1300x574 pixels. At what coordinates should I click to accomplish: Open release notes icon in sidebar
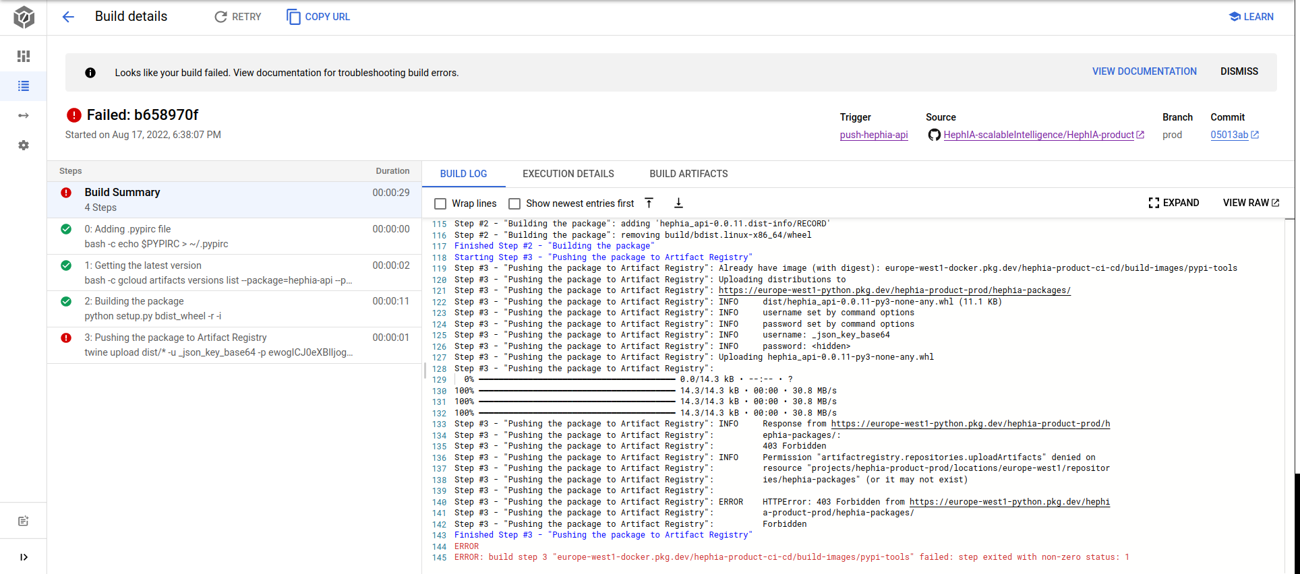[x=24, y=521]
